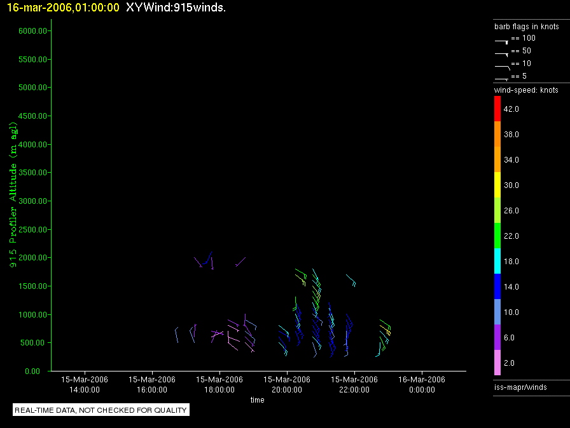
Task: Click the 3000.00 altitude tick label
Action: (x=32, y=201)
